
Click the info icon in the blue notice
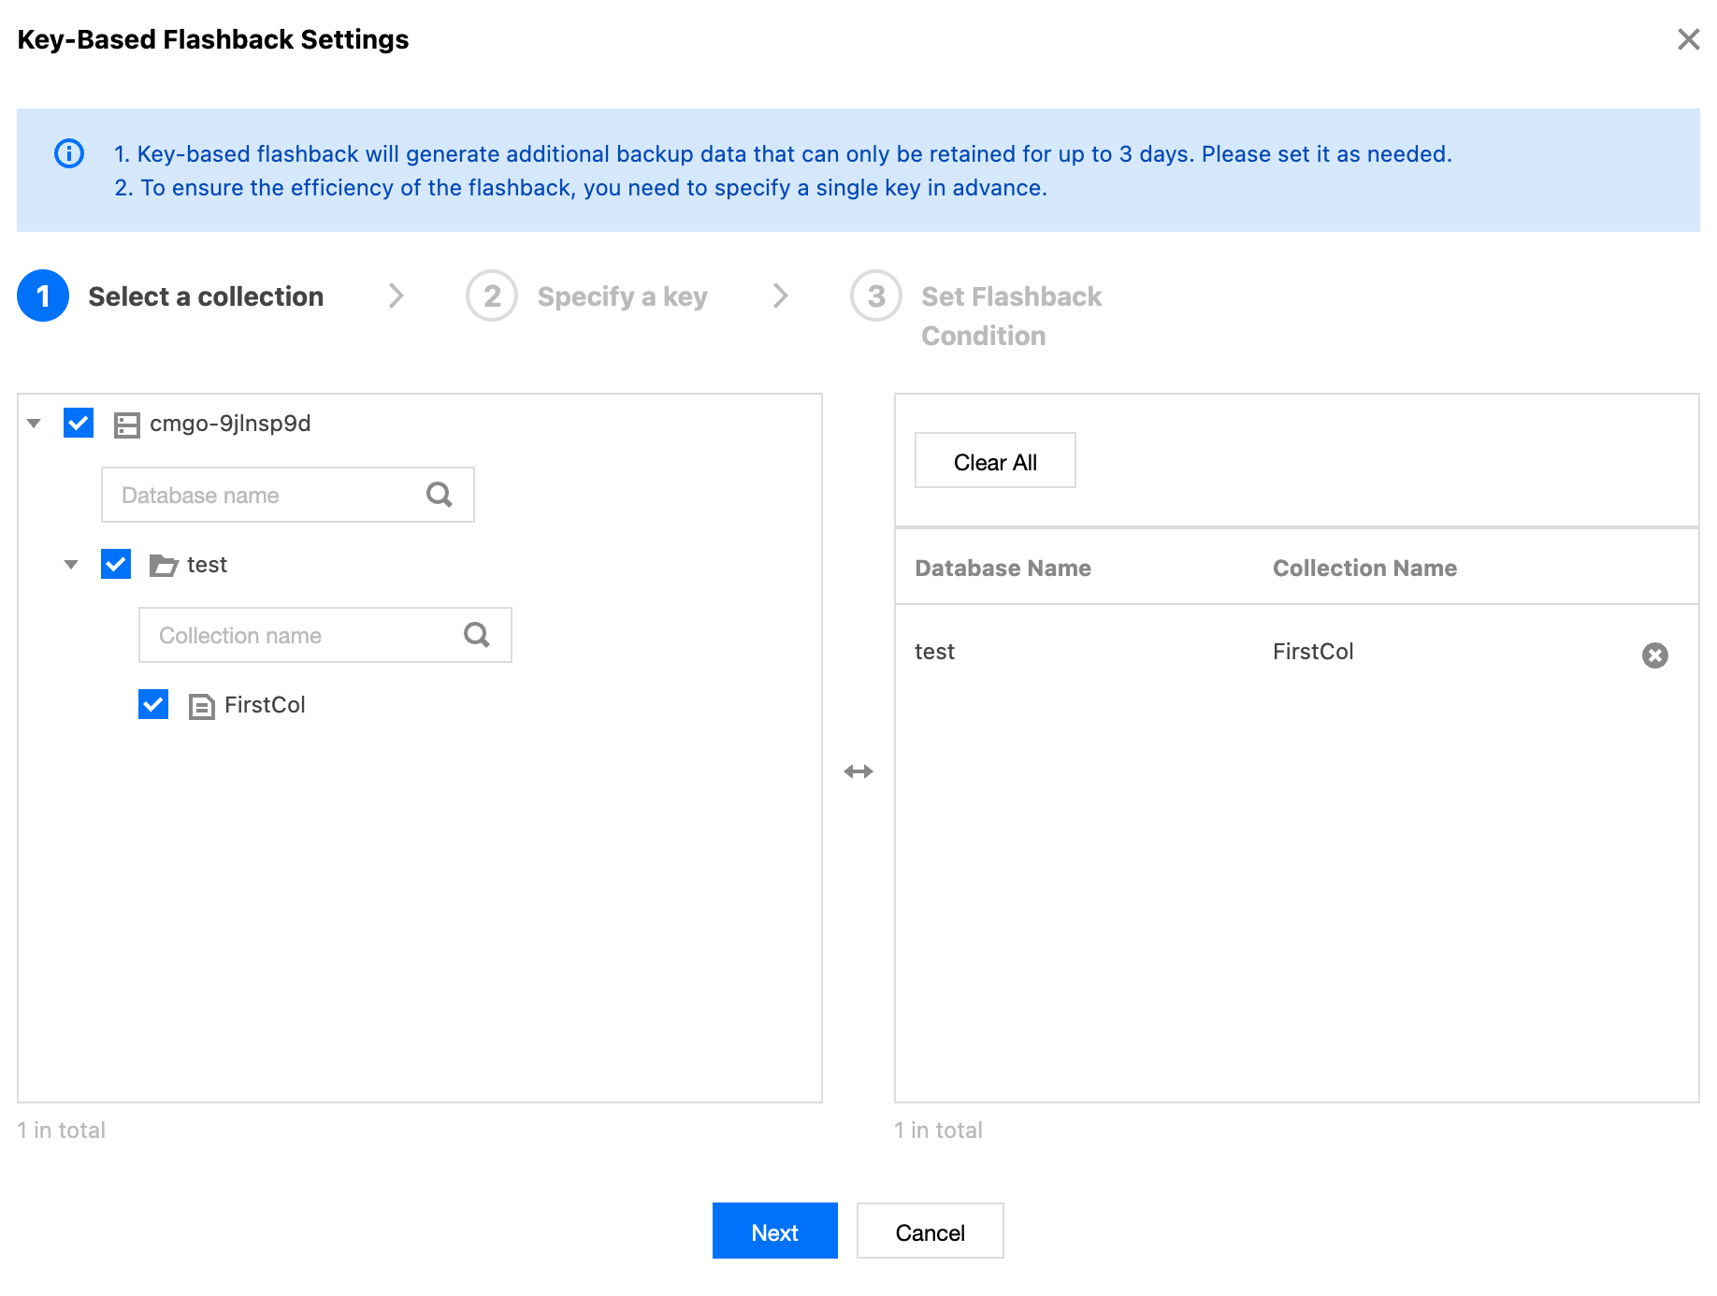[x=69, y=153]
